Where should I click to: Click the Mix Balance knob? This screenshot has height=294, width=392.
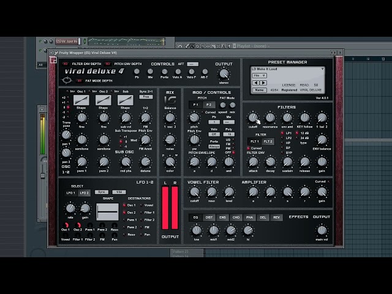[x=170, y=118]
